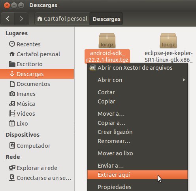
Task: Click the Imaxes camera icon in sidebar
Action: [x=12, y=94]
